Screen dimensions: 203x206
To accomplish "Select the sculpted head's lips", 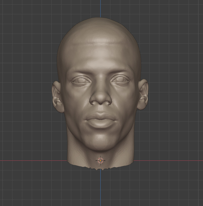I will click(x=100, y=120).
